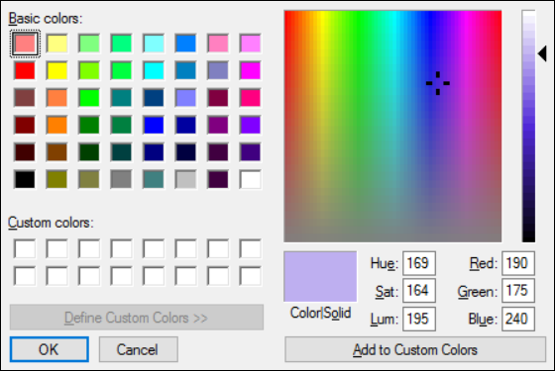The height and width of the screenshot is (371, 555).
Task: Click the Hue value field
Action: point(418,263)
